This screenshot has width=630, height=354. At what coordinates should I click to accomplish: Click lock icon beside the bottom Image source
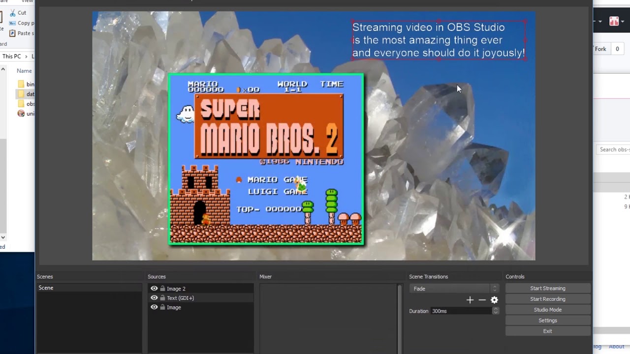point(162,307)
